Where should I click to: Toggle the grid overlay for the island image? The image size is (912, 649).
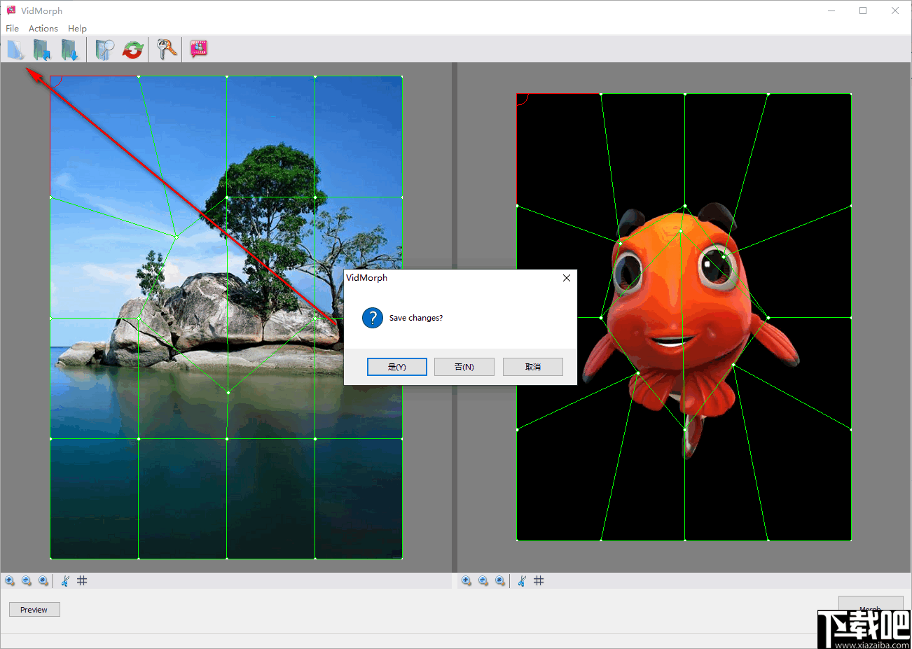click(x=82, y=580)
